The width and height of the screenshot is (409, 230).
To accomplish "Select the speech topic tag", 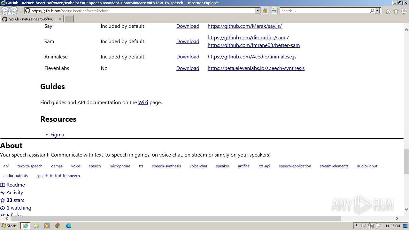I will point(95,166).
